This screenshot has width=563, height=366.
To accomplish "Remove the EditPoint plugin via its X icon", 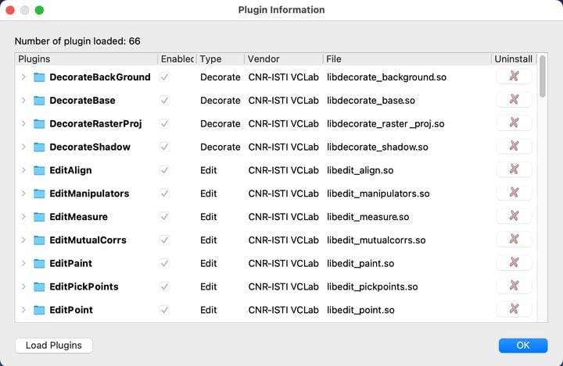I will point(514,310).
